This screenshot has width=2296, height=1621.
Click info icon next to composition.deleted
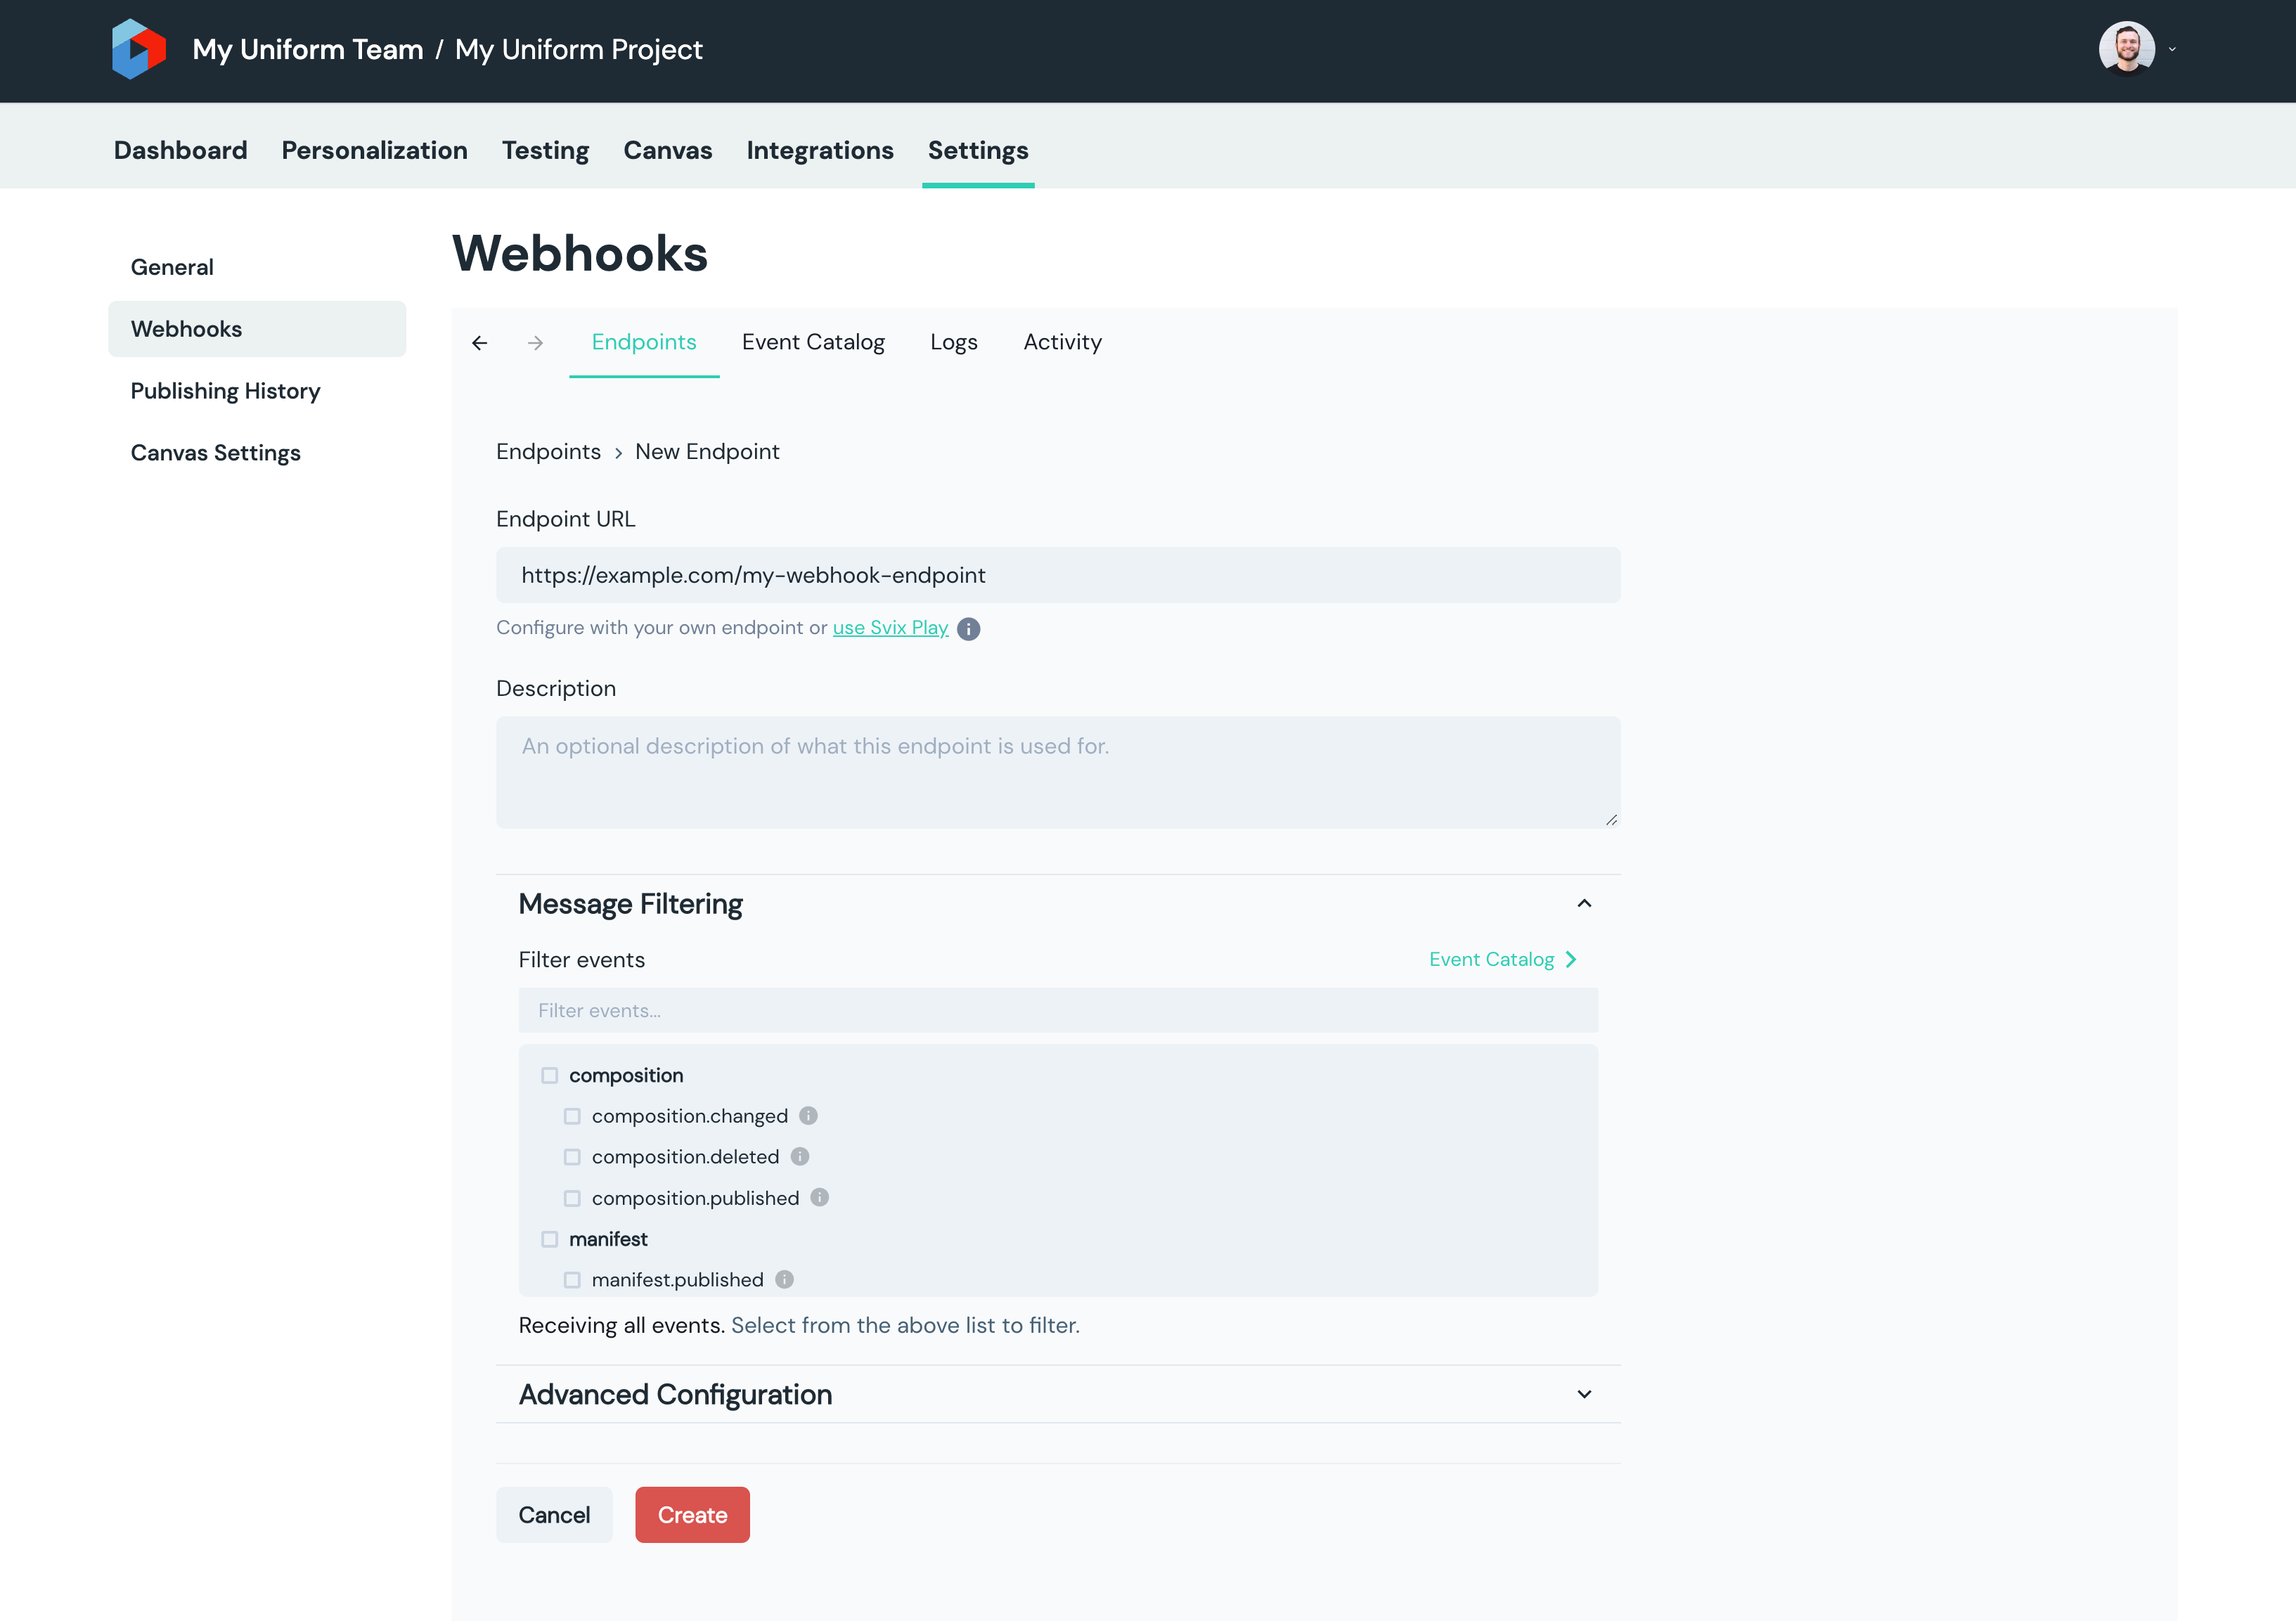800,1157
